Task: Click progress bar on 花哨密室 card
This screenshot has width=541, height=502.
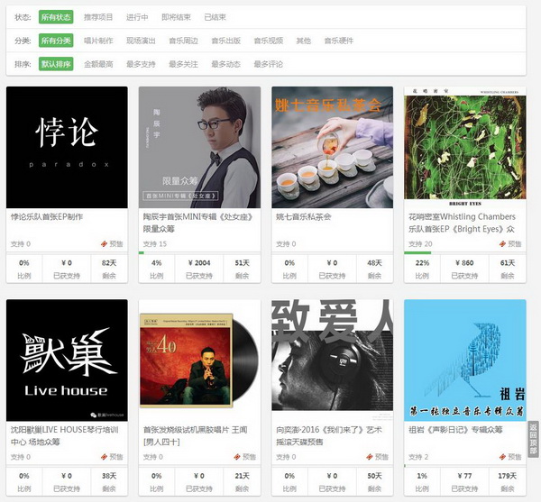Action: pos(464,252)
